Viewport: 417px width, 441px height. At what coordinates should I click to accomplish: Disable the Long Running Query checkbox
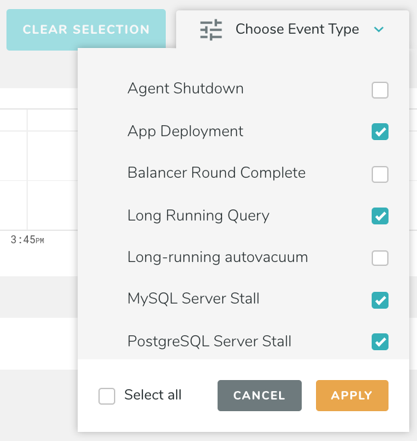(380, 216)
